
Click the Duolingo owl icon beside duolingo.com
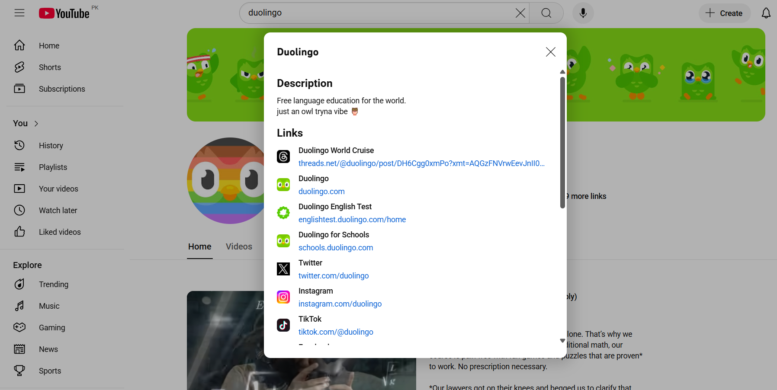point(283,185)
